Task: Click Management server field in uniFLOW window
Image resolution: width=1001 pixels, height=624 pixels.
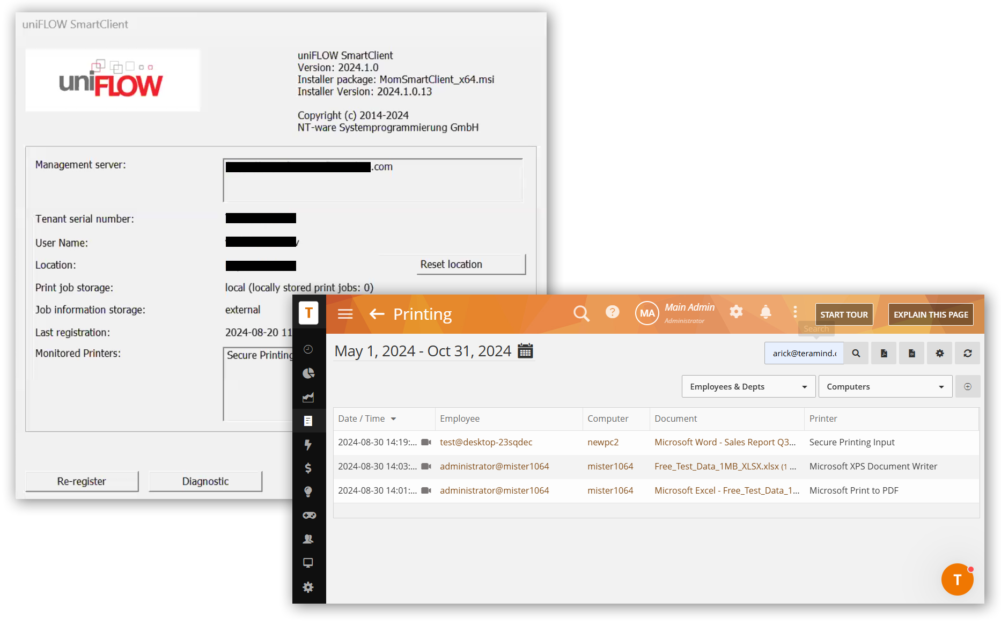Action: (x=373, y=180)
